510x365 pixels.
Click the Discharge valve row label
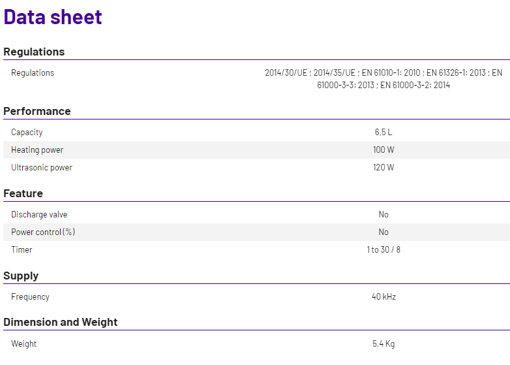point(39,214)
